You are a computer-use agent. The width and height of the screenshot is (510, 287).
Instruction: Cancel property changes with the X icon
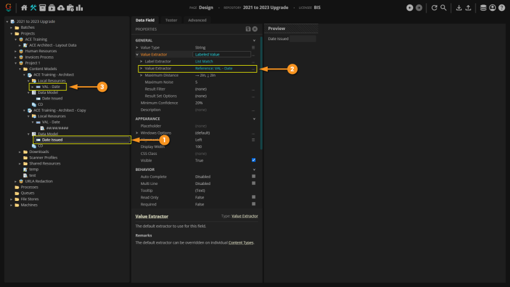[255, 29]
